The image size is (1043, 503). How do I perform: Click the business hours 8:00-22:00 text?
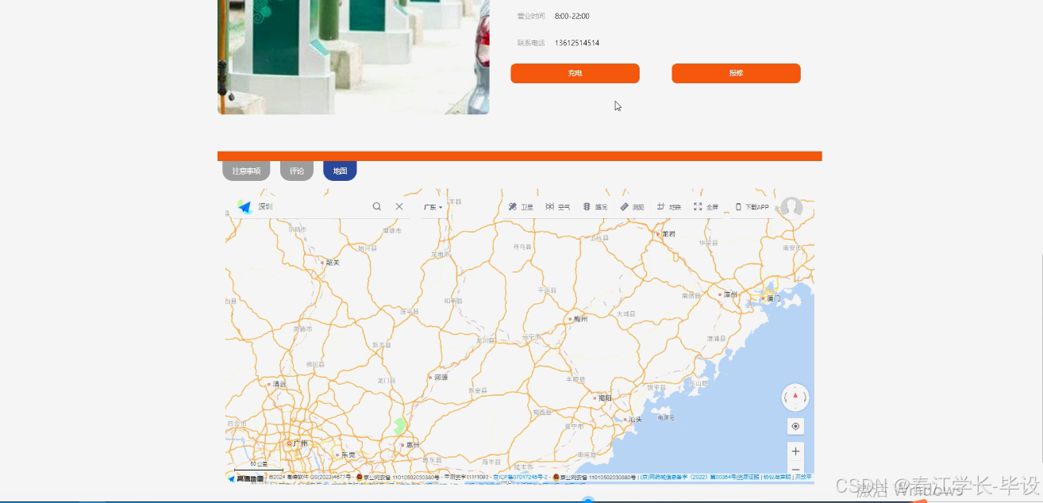click(572, 16)
